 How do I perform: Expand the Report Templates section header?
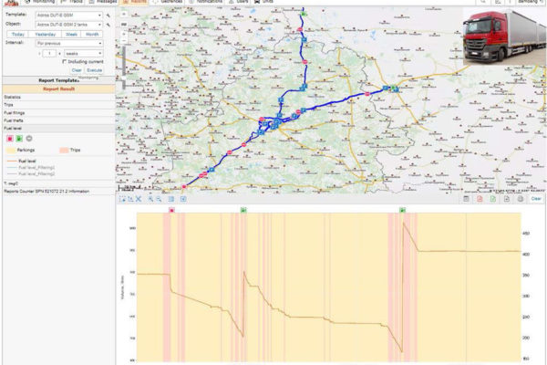pyautogui.click(x=58, y=80)
